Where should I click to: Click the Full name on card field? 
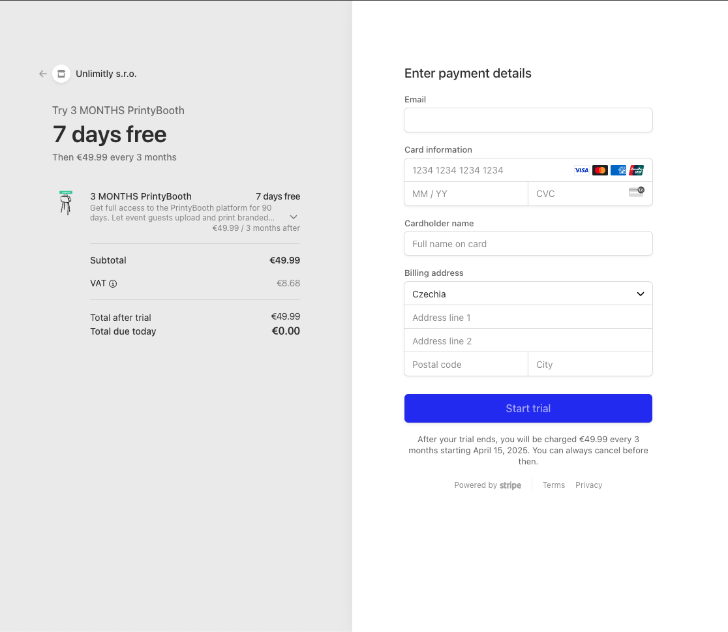[x=528, y=244]
